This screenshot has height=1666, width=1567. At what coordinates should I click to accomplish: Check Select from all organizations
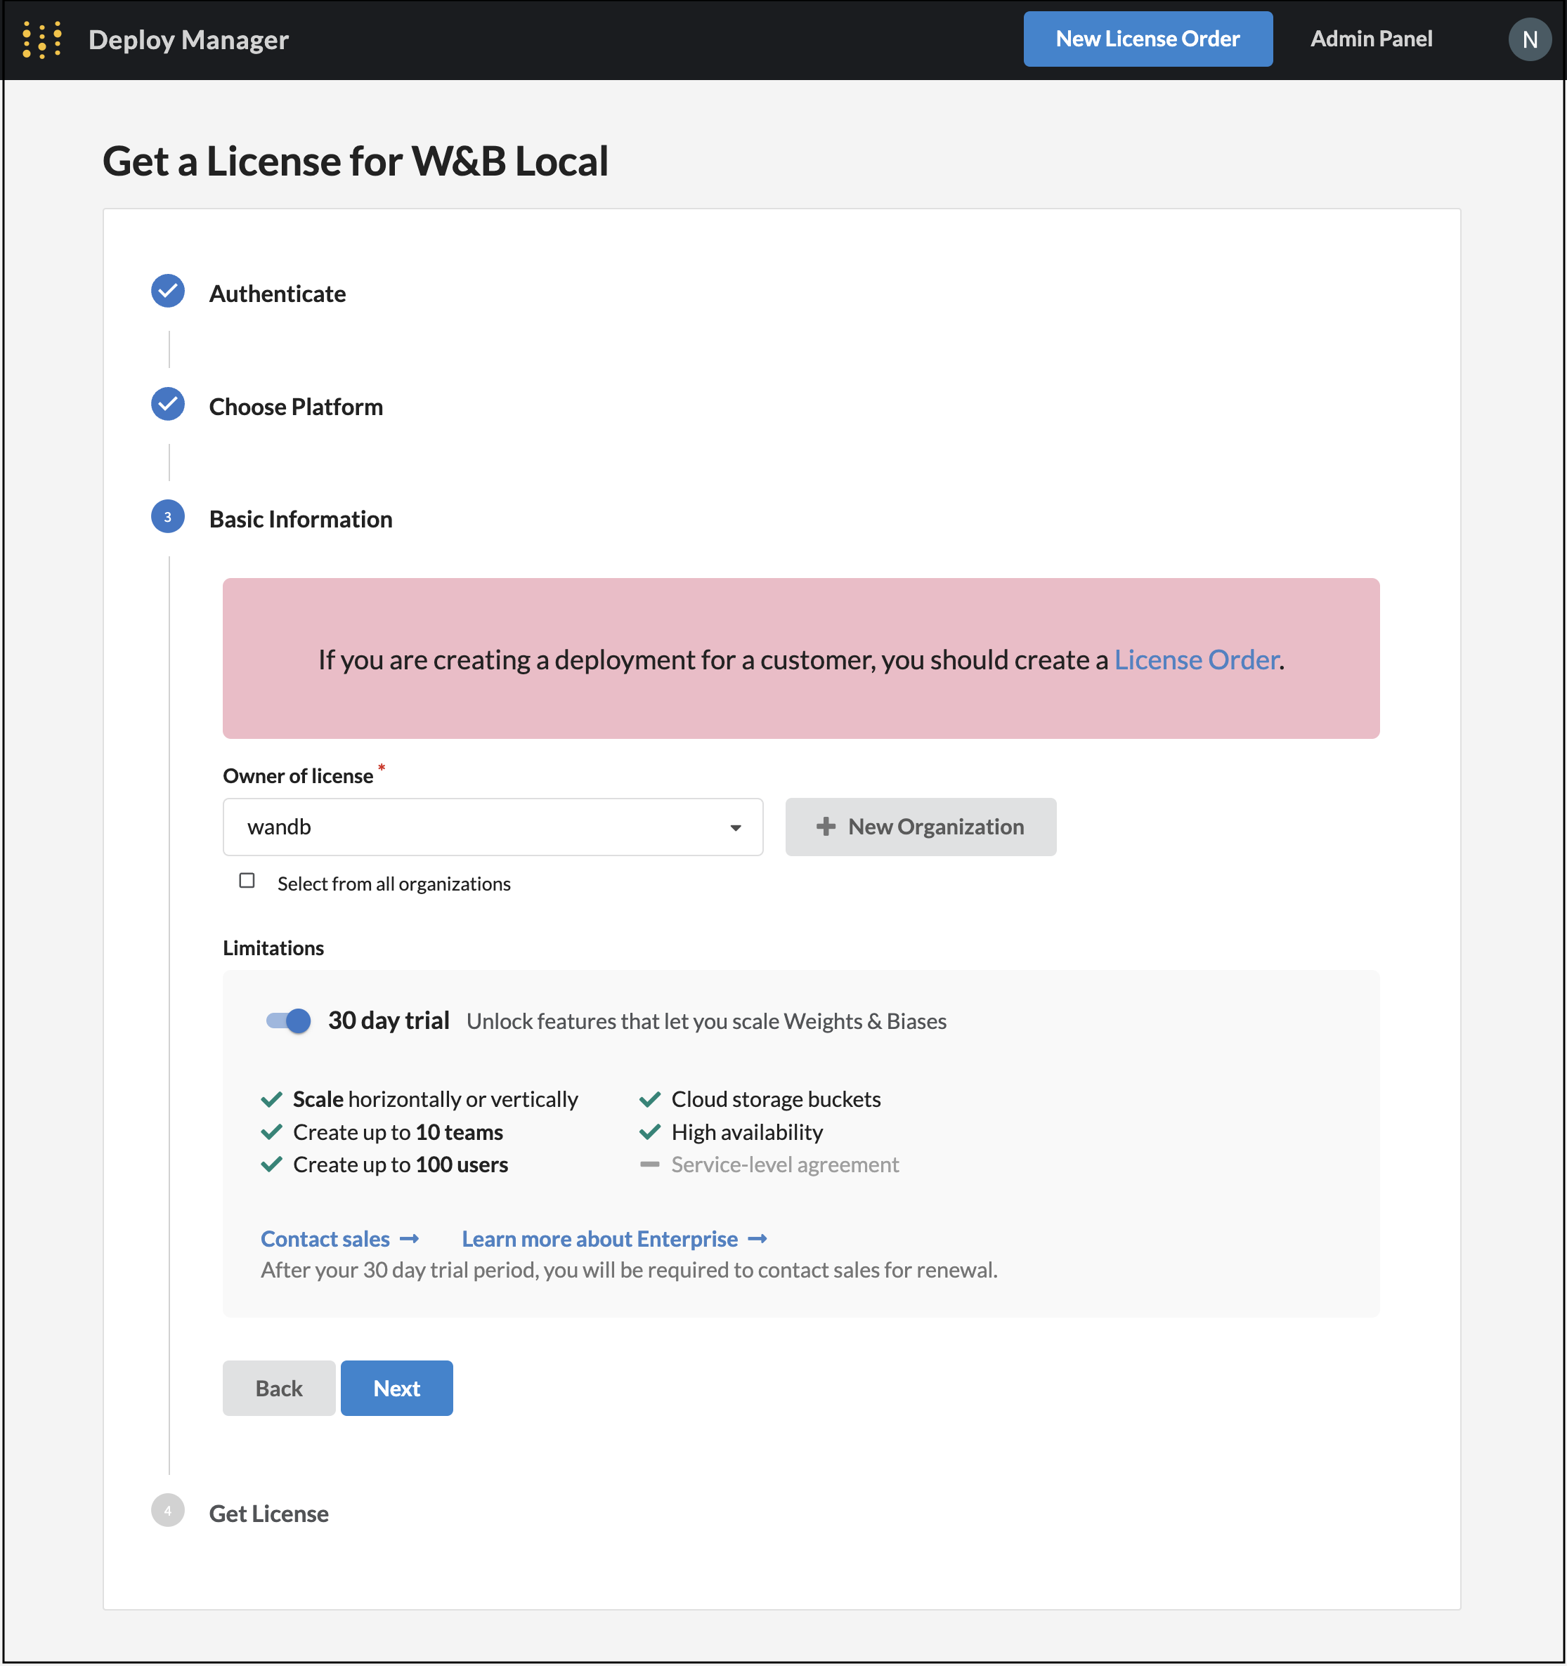point(247,881)
